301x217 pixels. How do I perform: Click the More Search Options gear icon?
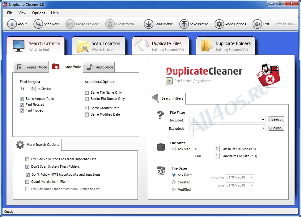coord(20,145)
